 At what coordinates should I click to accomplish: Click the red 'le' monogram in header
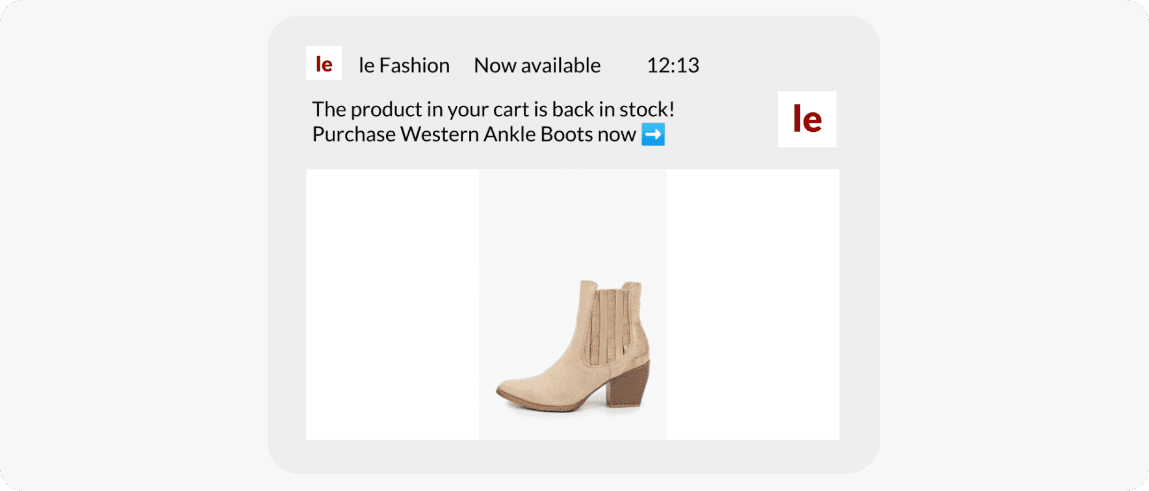tap(323, 63)
